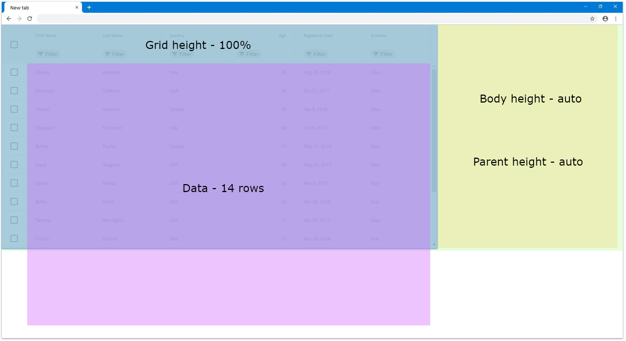626x341 pixels.
Task: Expand the Registerer Date filter chip
Action: coord(316,54)
